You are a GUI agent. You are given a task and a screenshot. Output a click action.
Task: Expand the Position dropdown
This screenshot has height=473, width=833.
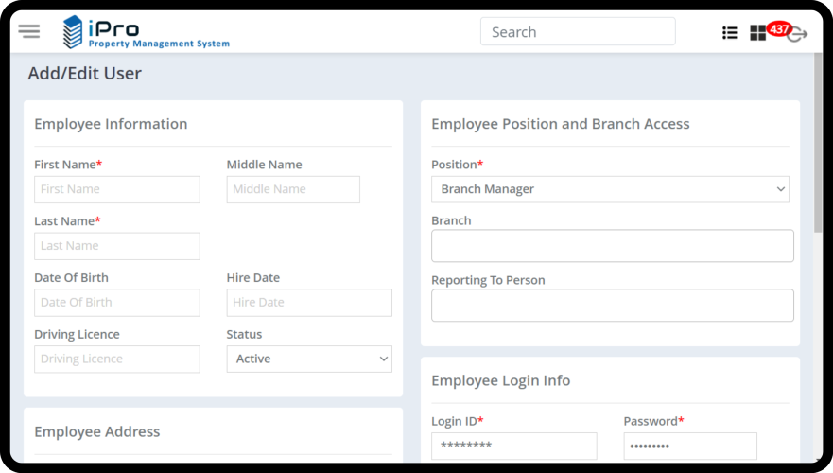(610, 189)
